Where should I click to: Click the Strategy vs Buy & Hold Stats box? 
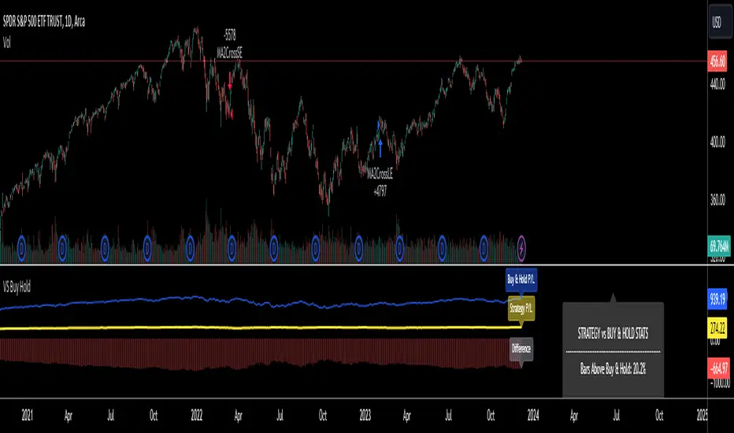613,350
